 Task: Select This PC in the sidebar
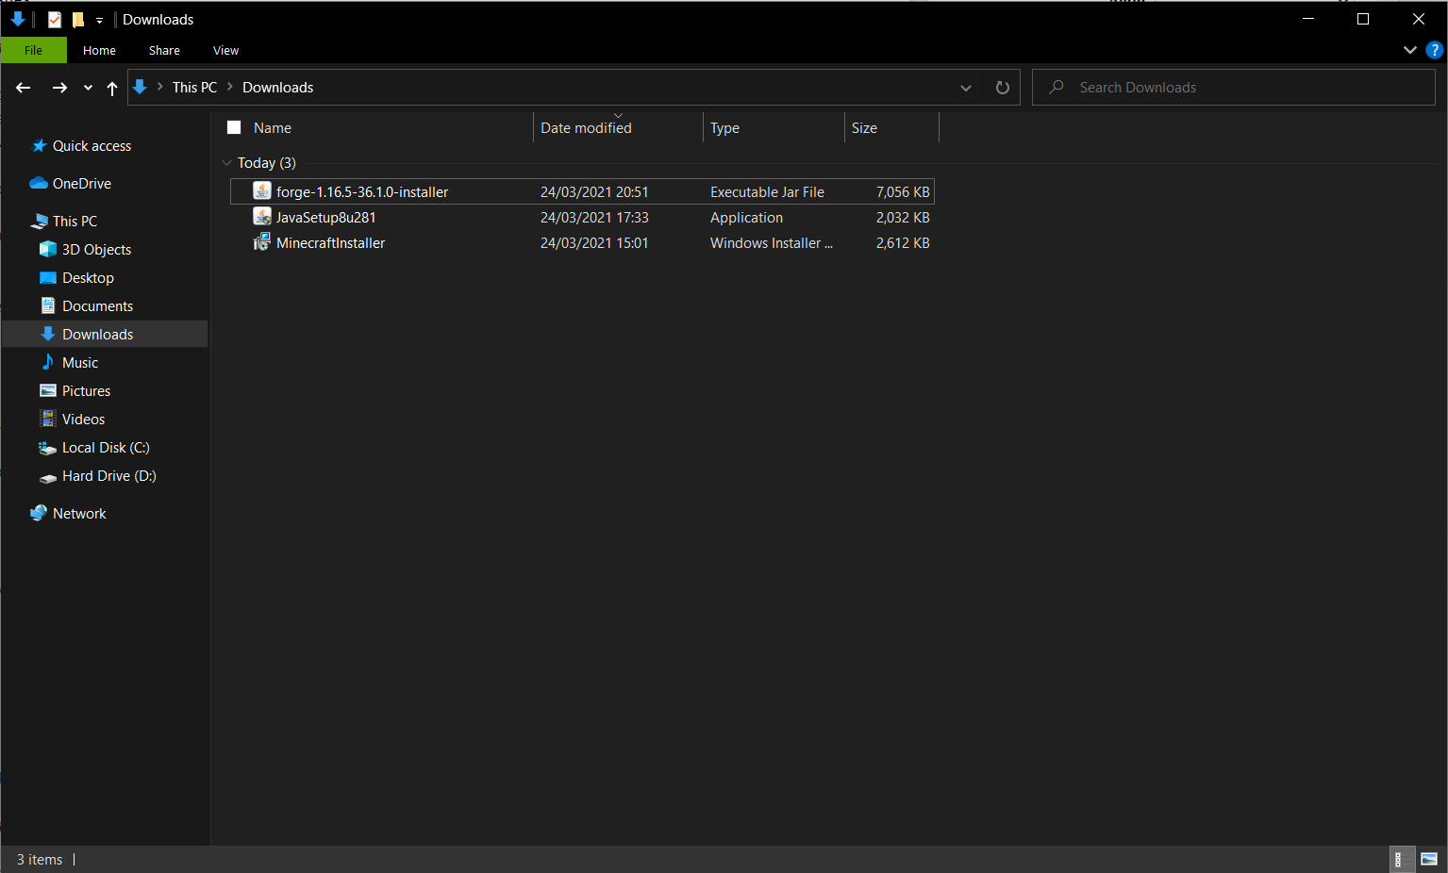(75, 221)
